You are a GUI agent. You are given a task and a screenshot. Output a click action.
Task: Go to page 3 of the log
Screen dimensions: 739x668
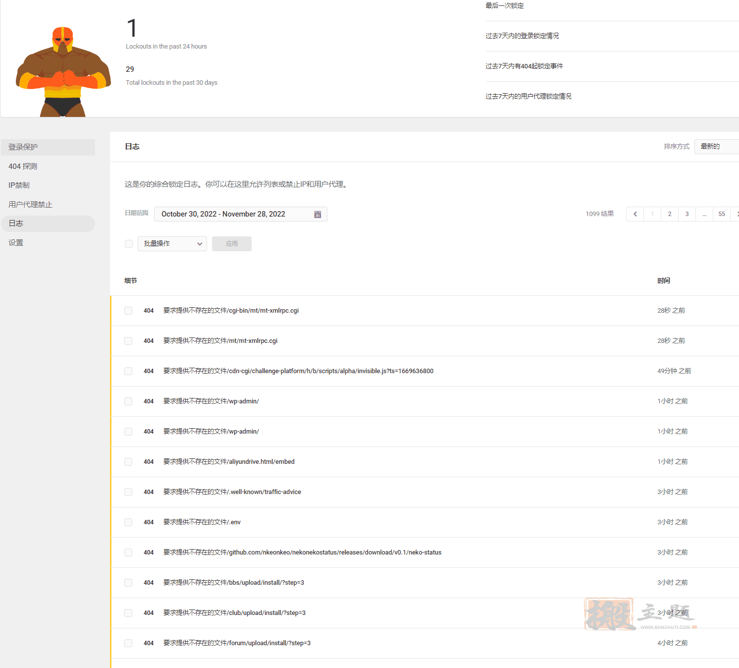point(687,214)
